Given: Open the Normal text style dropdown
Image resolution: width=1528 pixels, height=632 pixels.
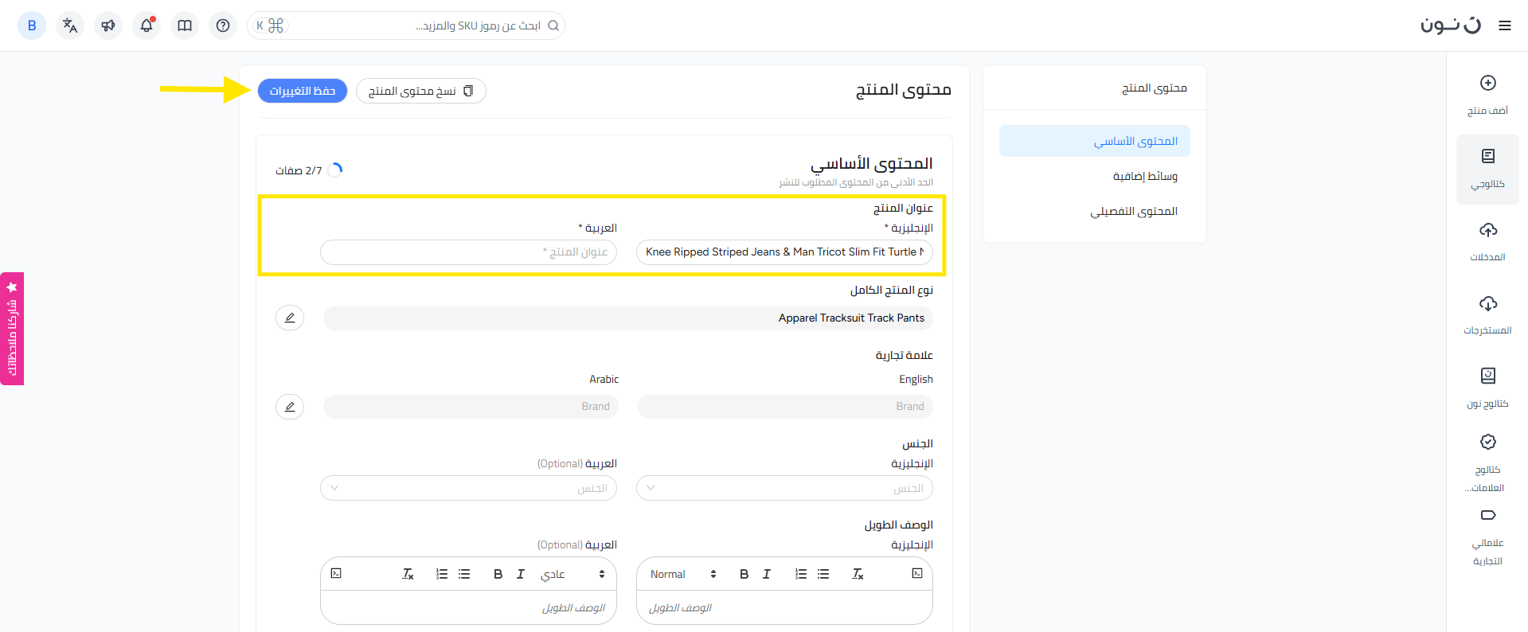Looking at the screenshot, I should 682,574.
